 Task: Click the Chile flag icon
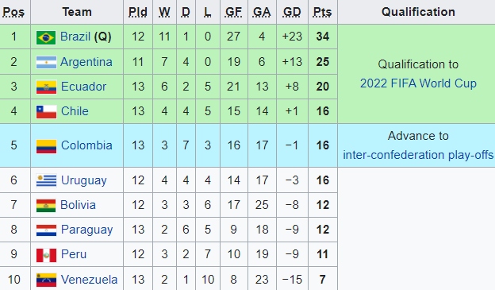(x=46, y=112)
